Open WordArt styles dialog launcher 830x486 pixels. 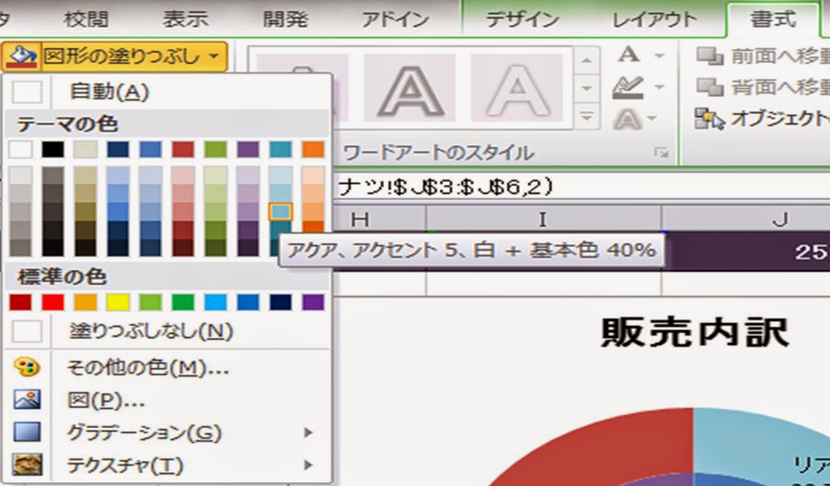tap(660, 153)
